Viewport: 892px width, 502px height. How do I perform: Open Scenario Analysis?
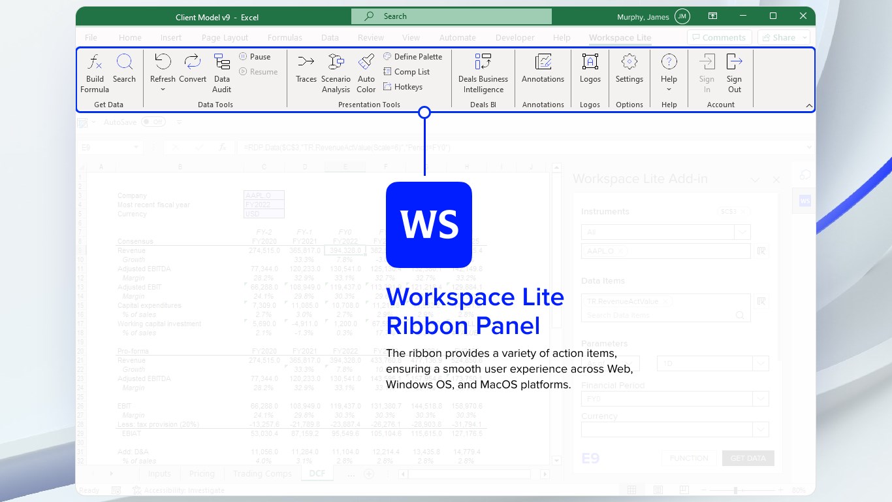coord(336,73)
